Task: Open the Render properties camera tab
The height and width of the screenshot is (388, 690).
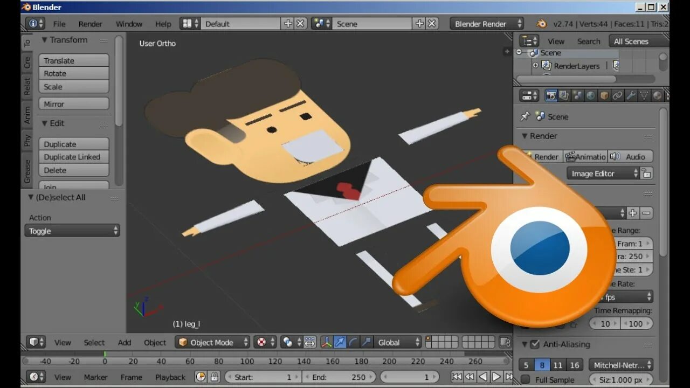Action: [551, 95]
